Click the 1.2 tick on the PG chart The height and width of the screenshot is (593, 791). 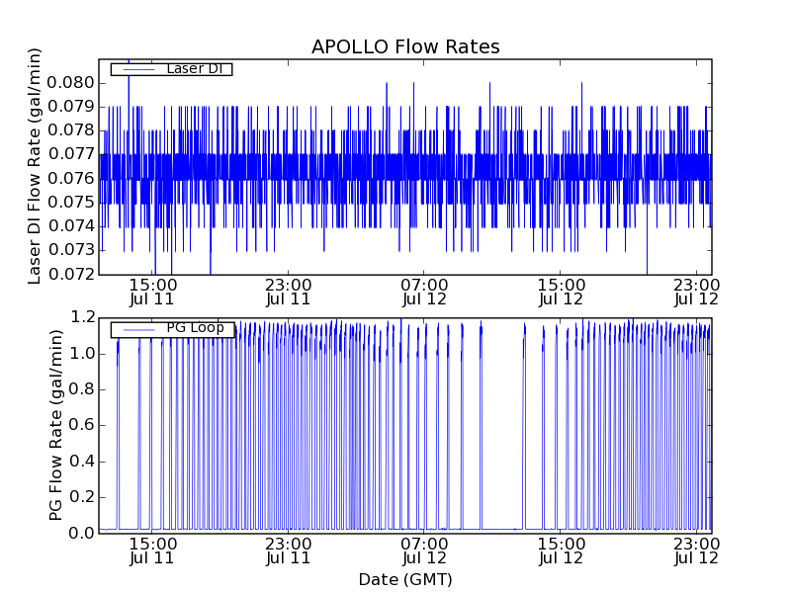click(x=82, y=317)
